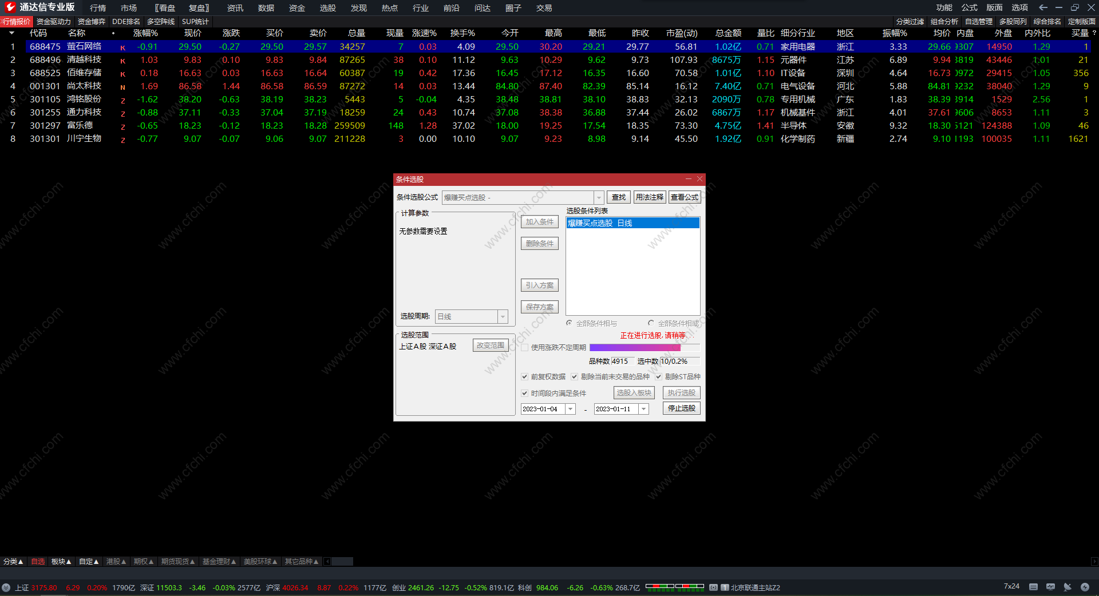1099x596 pixels.
Task: Open the 选股周期 日线 dropdown
Action: pyautogui.click(x=503, y=316)
